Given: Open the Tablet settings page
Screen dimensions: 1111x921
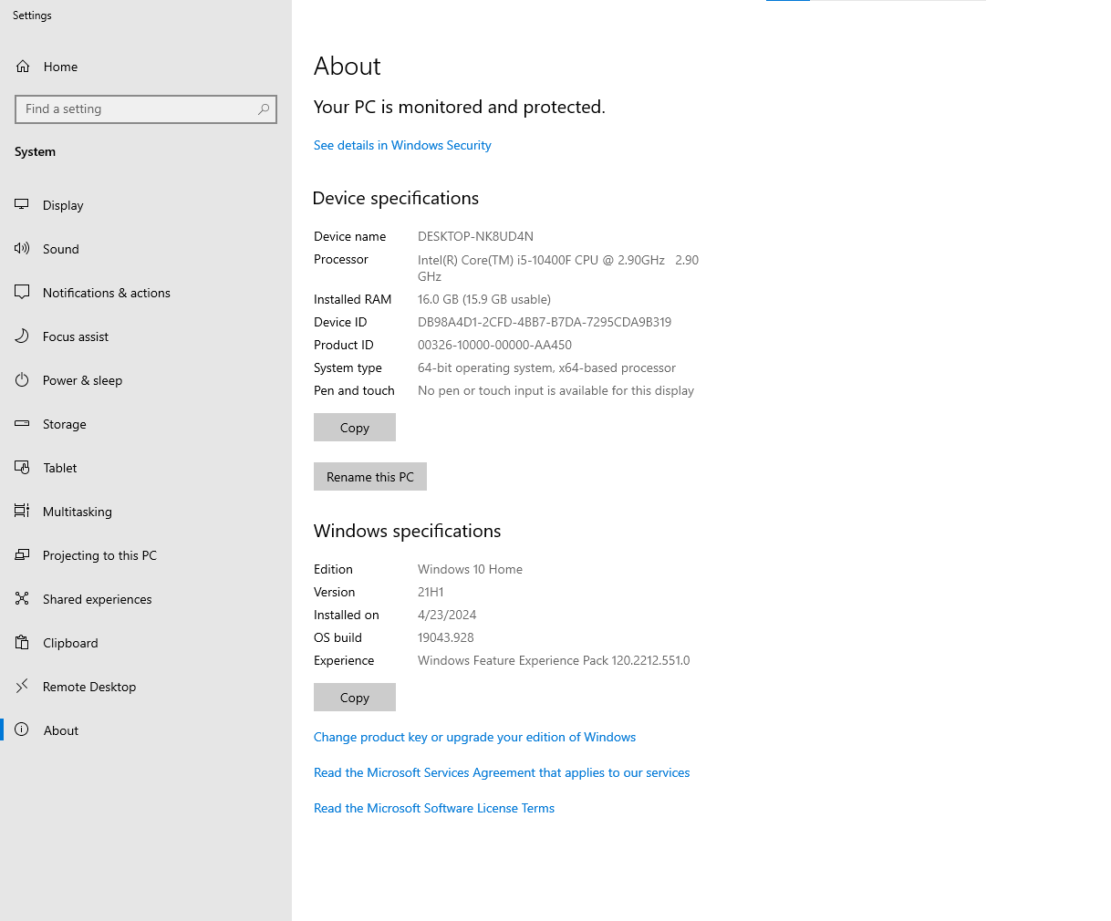Looking at the screenshot, I should click(x=59, y=468).
